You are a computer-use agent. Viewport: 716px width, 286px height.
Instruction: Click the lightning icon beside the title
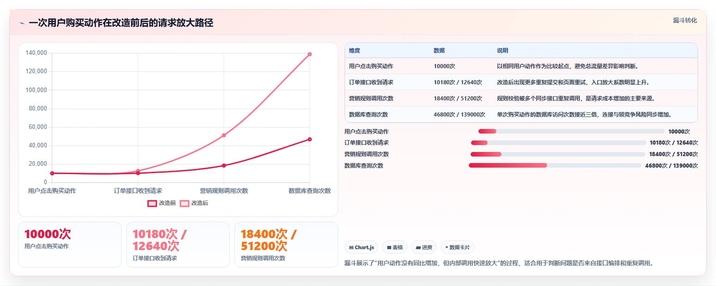22,23
